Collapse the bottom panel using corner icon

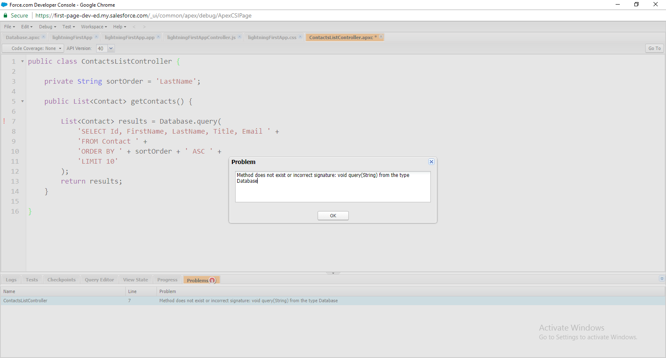point(661,278)
